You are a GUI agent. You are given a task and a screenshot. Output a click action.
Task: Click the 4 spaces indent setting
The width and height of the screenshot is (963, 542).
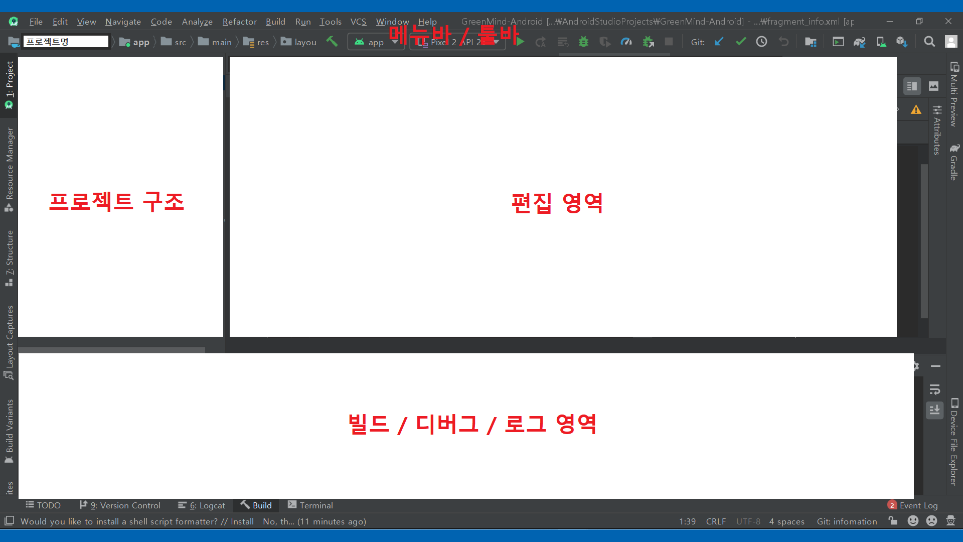(x=786, y=521)
